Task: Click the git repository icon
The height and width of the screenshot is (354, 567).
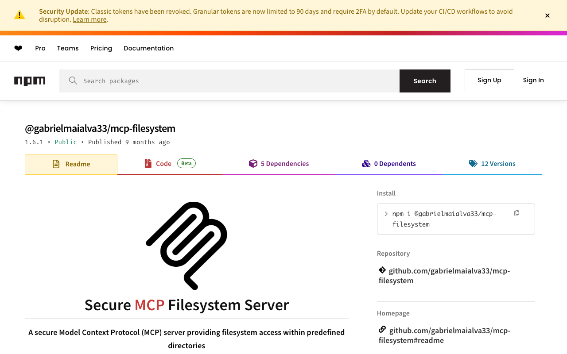Action: (x=382, y=270)
